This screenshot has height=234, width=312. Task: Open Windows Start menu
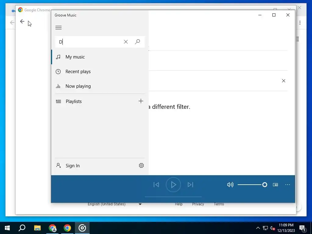click(7, 228)
